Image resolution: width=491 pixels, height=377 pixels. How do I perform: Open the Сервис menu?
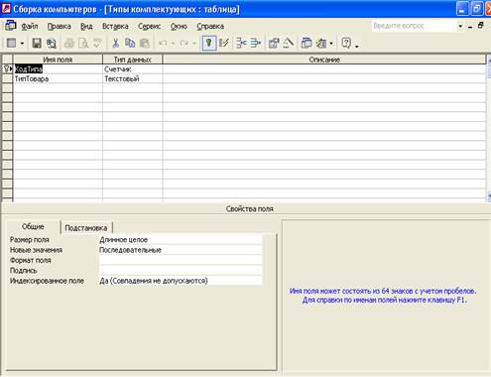(x=149, y=26)
